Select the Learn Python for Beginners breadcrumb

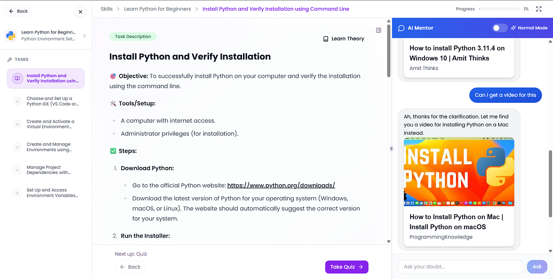157,8
